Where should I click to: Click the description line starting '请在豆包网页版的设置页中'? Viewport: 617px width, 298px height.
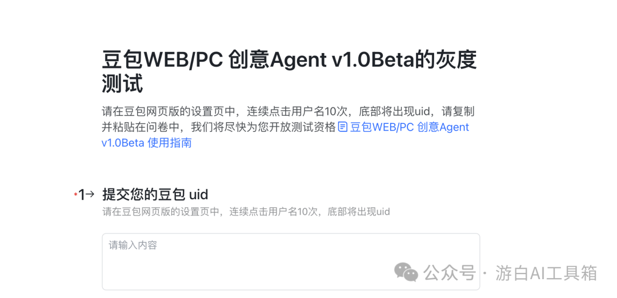click(288, 111)
